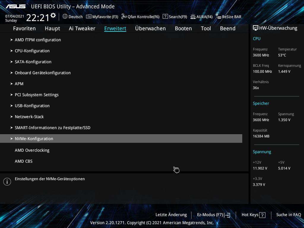Expand NVMe-Konfiguration arrow

(x=12, y=139)
